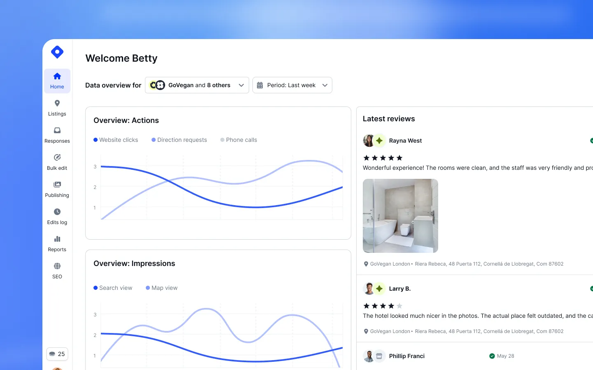The height and width of the screenshot is (370, 593).
Task: Select Home in the navigation menu
Action: [57, 81]
